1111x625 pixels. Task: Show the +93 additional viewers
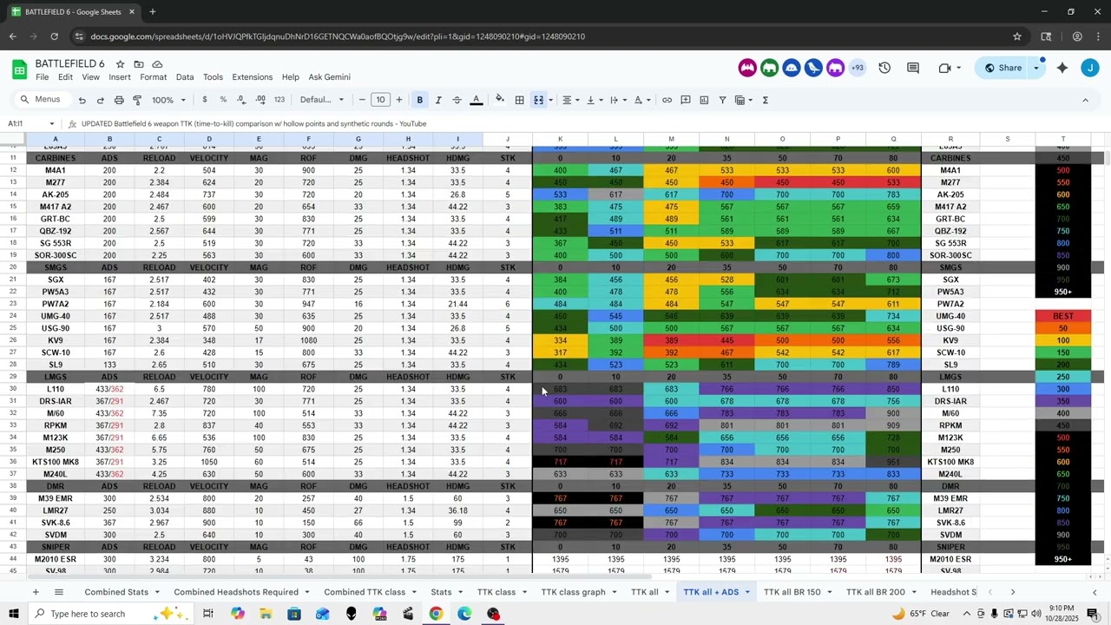(x=858, y=68)
